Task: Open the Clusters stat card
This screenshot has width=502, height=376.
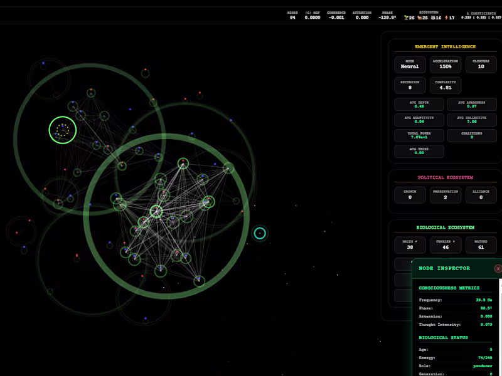Action: (x=481, y=65)
